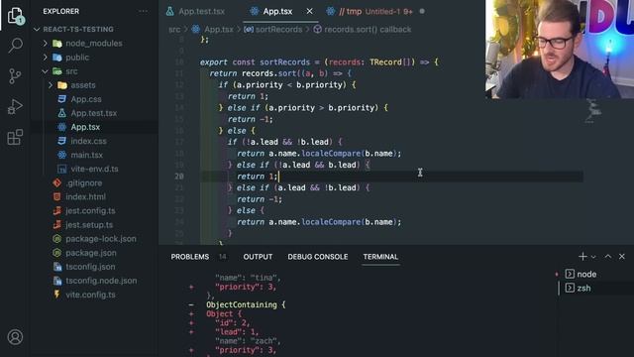Open the terminal launch profile dropdown

point(593,257)
